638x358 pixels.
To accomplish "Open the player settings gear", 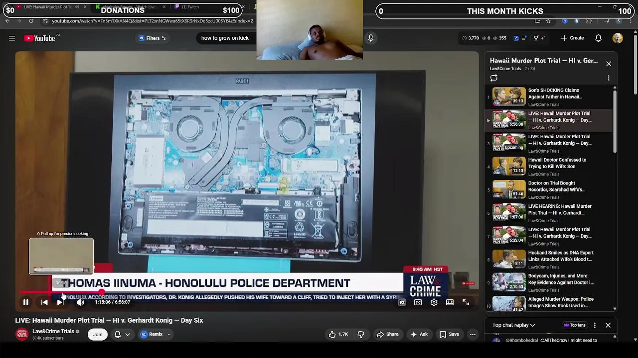I will (x=434, y=302).
